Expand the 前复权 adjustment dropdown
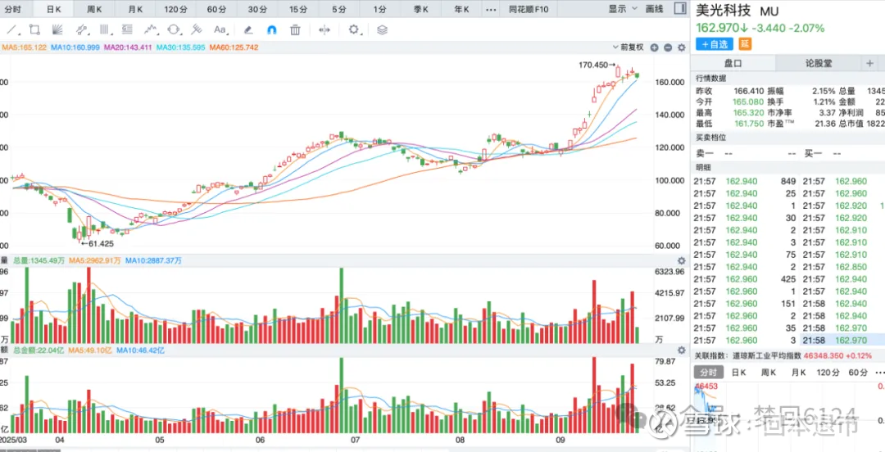This screenshot has width=885, height=452. pyautogui.click(x=629, y=47)
